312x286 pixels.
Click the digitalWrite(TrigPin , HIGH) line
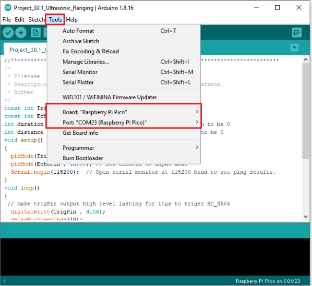tap(58, 212)
